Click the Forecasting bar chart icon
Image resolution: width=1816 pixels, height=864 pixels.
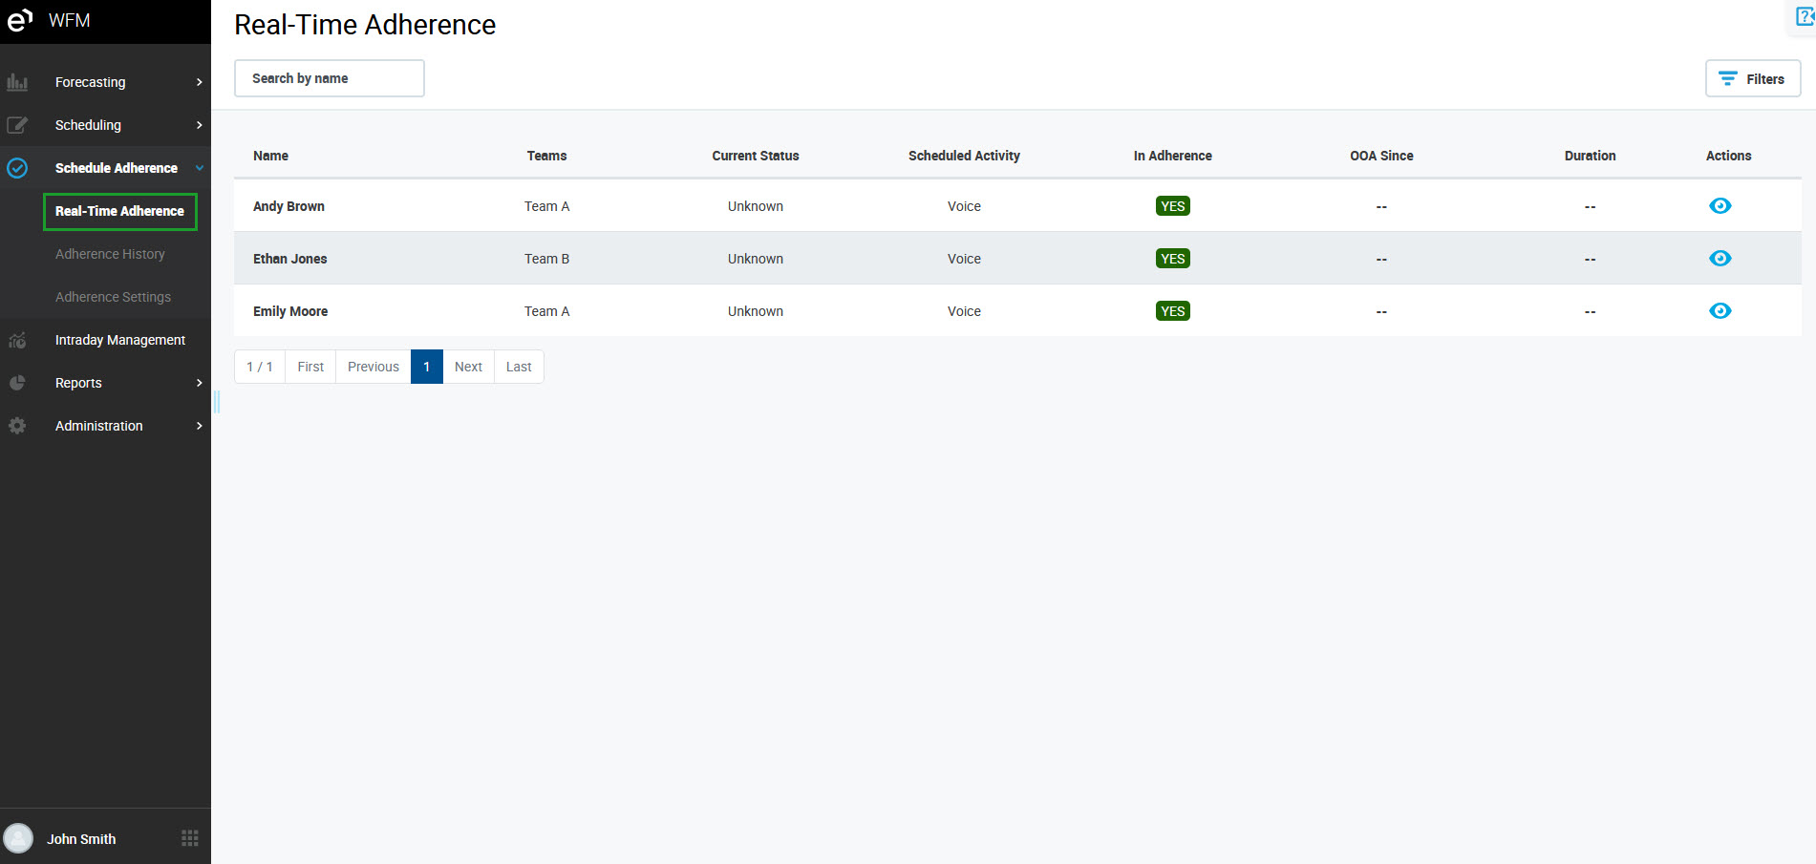[x=17, y=82]
